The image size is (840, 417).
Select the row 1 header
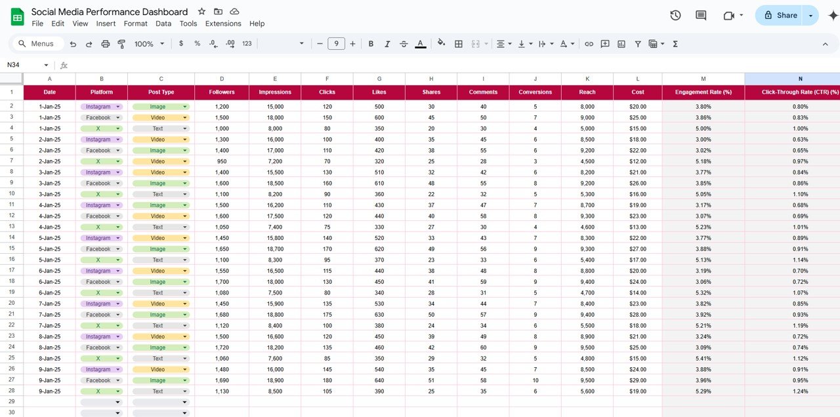12,92
